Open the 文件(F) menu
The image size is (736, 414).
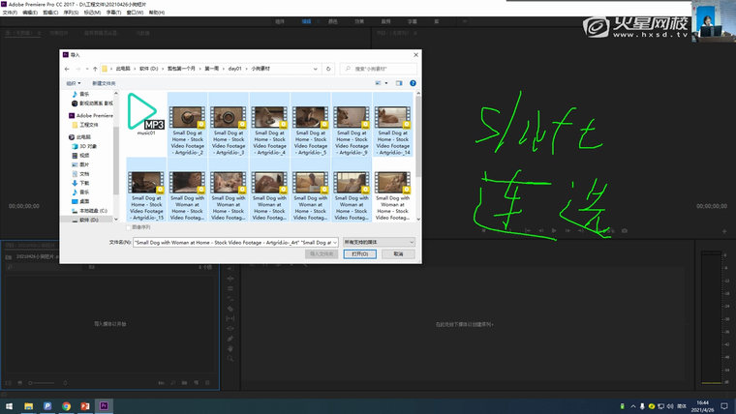coord(11,13)
